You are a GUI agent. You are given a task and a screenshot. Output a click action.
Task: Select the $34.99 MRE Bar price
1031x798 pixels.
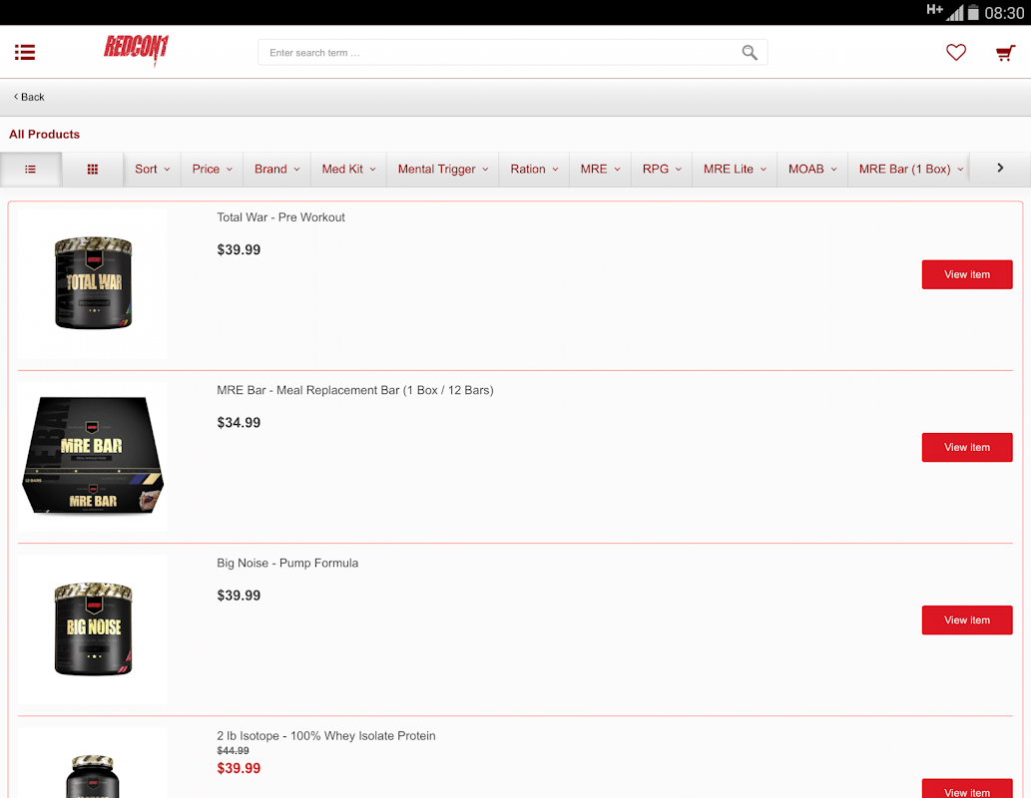[x=239, y=423]
